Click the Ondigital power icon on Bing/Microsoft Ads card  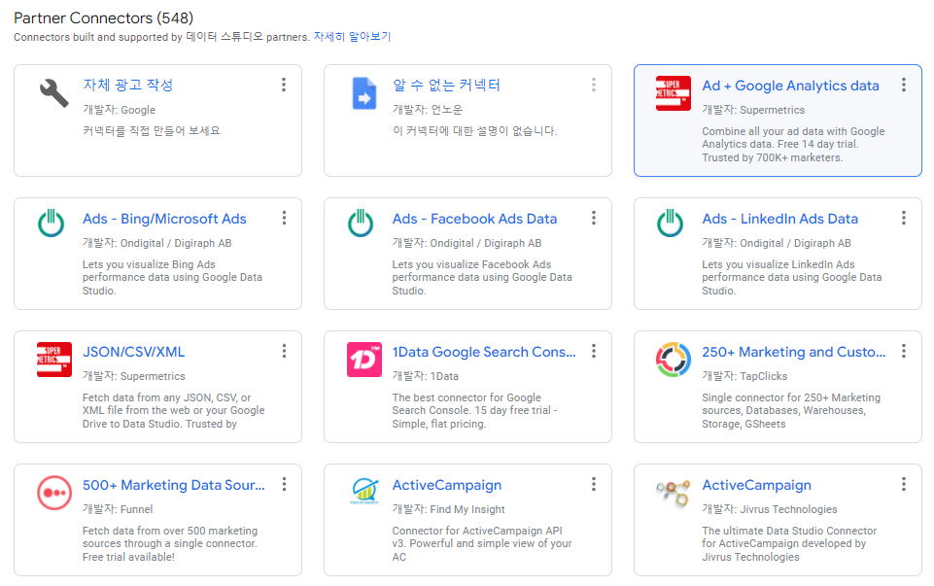[52, 224]
